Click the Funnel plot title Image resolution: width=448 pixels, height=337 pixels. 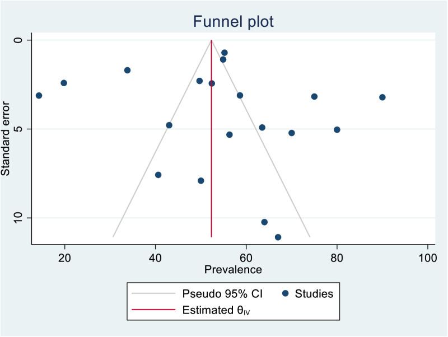coord(233,22)
